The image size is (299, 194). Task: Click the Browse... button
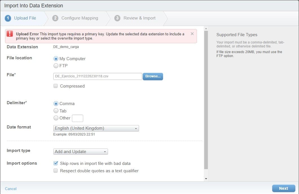click(x=153, y=77)
